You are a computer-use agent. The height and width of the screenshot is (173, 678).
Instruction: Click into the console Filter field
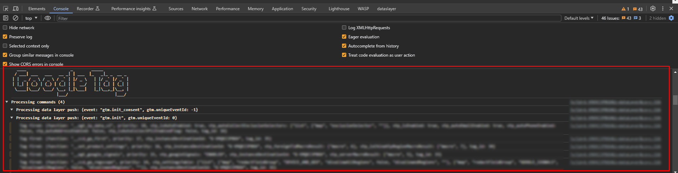309,18
